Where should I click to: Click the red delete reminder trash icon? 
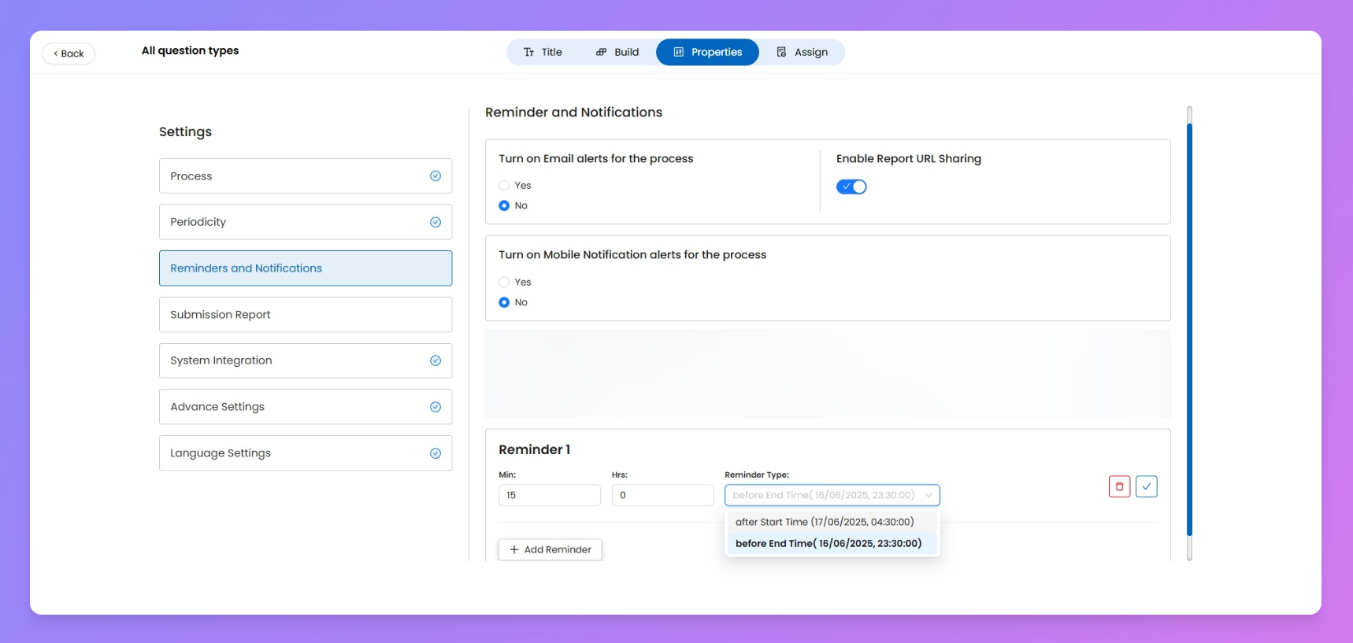pos(1119,486)
